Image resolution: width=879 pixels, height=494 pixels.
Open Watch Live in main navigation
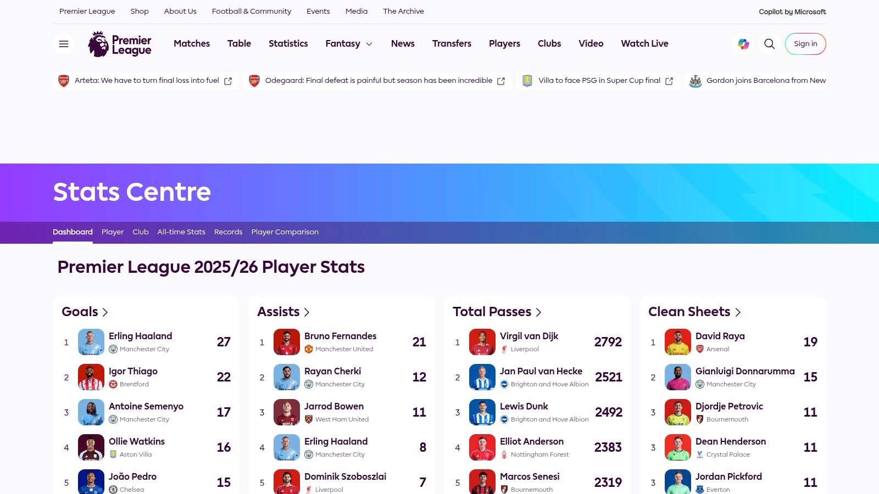click(x=644, y=44)
